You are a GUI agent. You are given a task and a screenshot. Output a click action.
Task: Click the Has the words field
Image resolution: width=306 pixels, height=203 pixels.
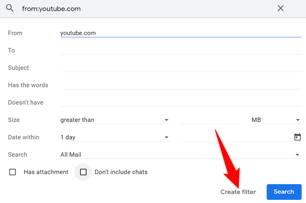pyautogui.click(x=181, y=85)
